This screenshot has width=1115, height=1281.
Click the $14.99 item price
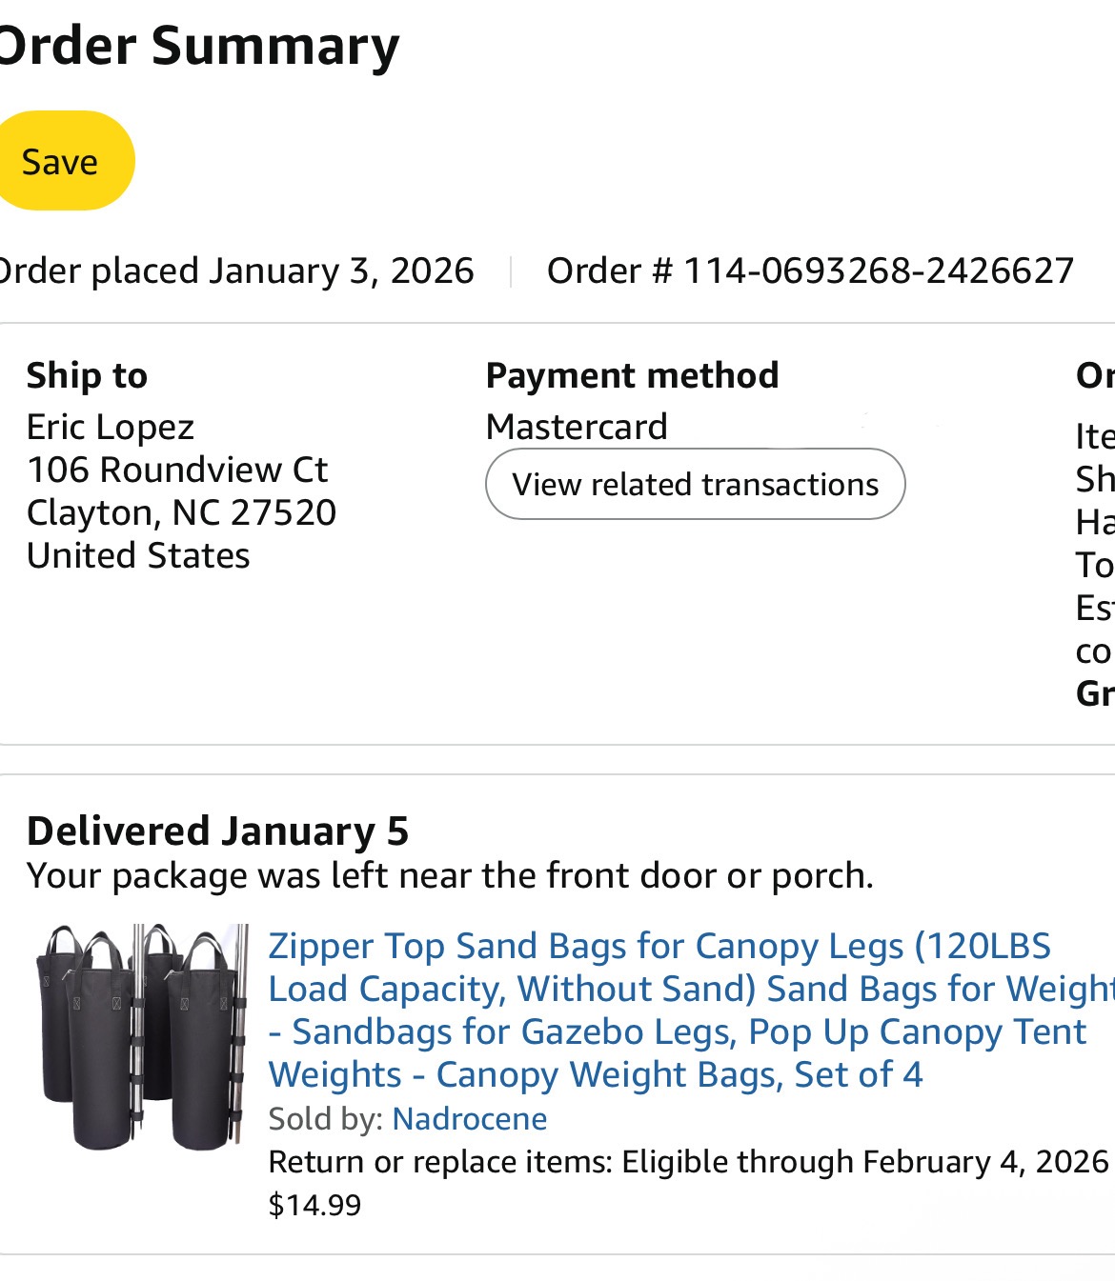pos(315,1205)
